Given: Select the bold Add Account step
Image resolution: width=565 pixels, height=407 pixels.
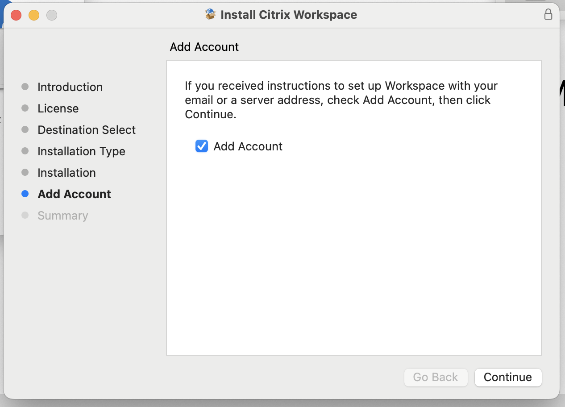Looking at the screenshot, I should 75,194.
